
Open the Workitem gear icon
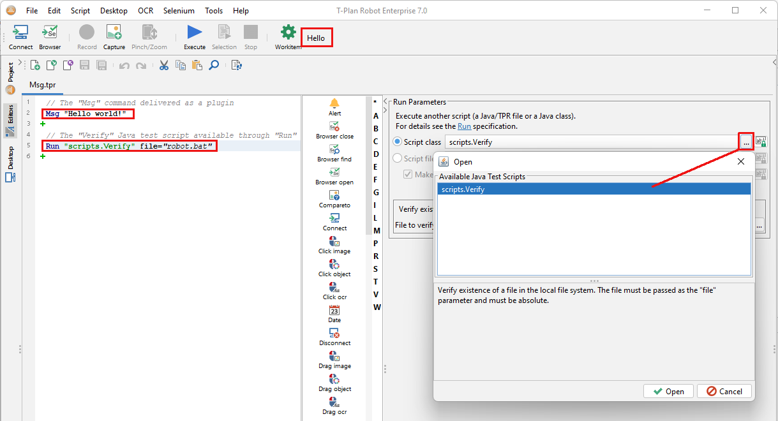tap(288, 34)
